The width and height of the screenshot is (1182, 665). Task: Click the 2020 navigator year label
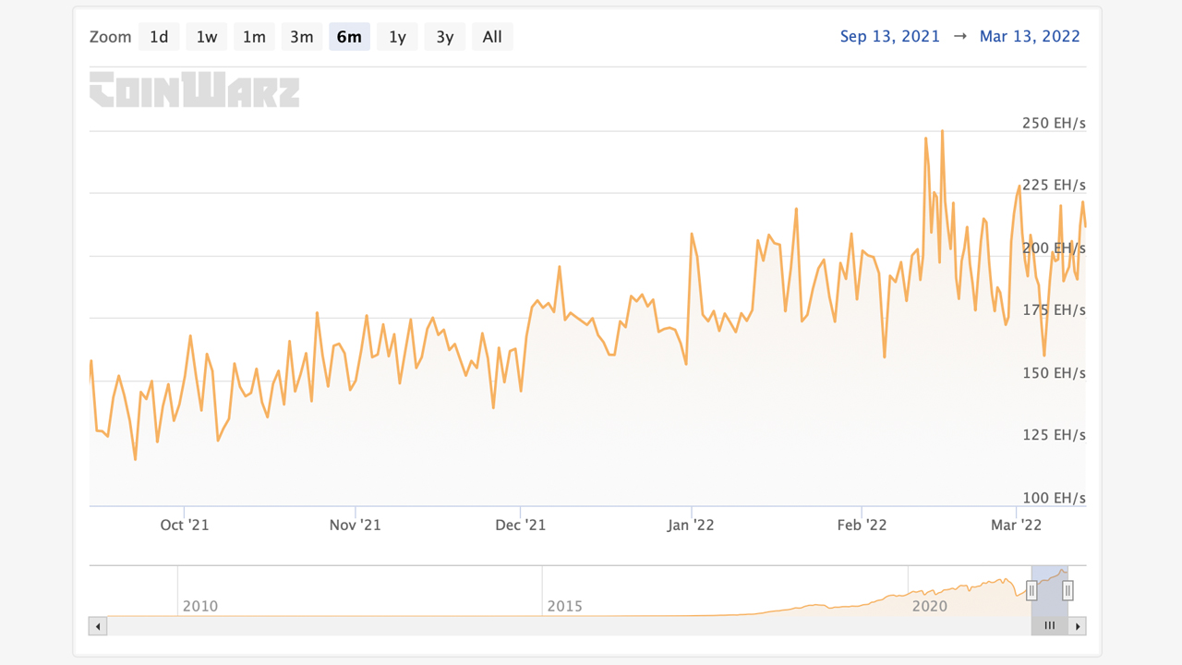930,607
